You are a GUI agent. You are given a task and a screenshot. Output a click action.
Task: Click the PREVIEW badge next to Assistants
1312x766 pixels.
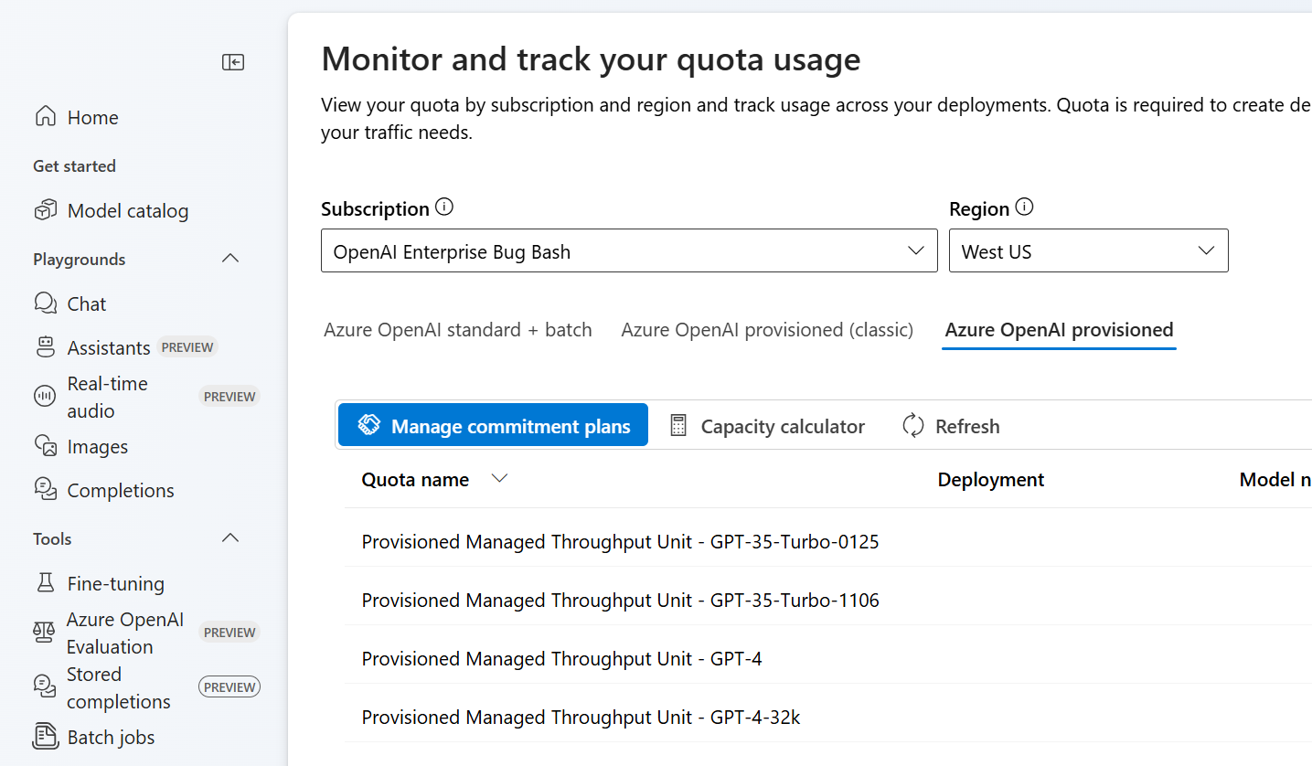coord(187,347)
